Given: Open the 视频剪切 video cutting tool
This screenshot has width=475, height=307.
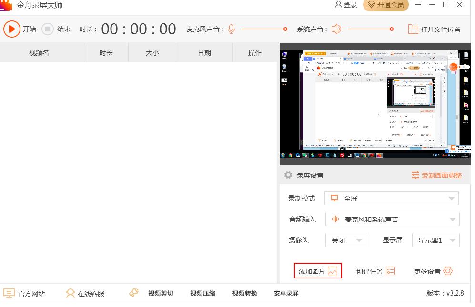Looking at the screenshot, I should point(161,293).
